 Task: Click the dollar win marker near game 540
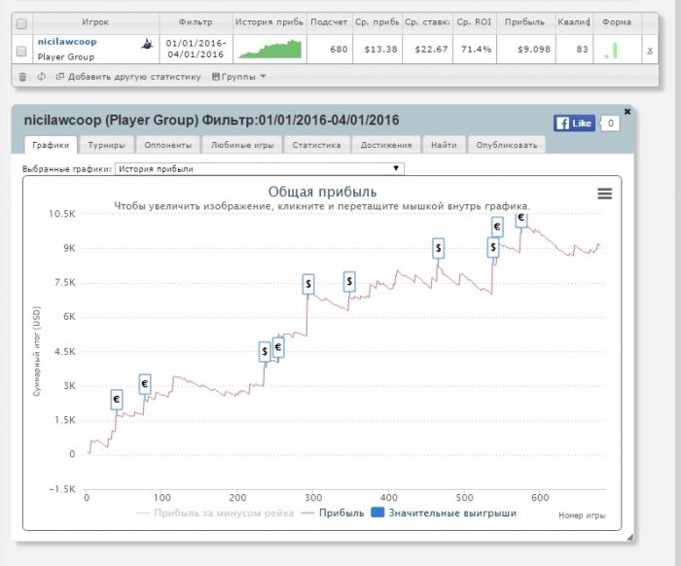tap(493, 247)
